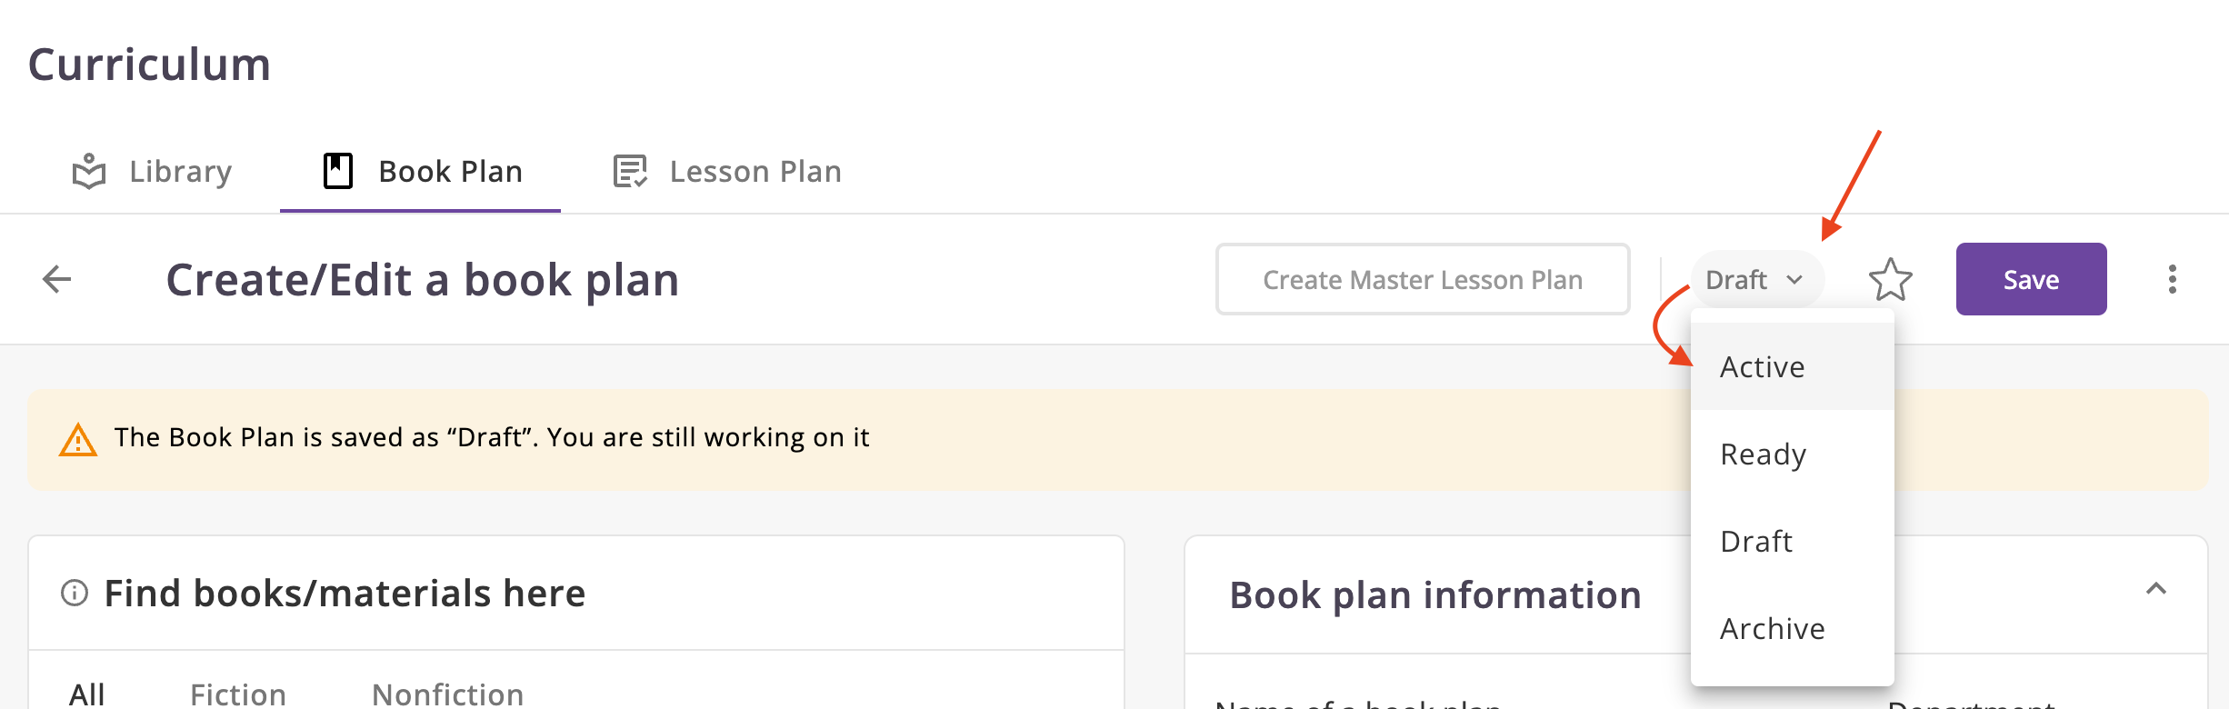
Task: Mark book plan as favorite star
Action: (1890, 279)
